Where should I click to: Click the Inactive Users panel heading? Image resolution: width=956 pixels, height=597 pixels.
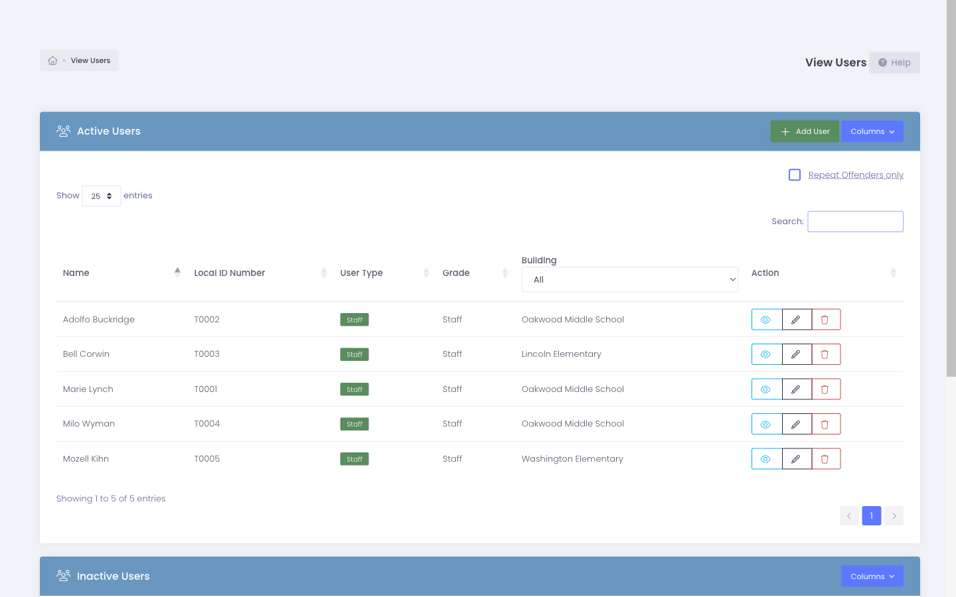tap(114, 576)
